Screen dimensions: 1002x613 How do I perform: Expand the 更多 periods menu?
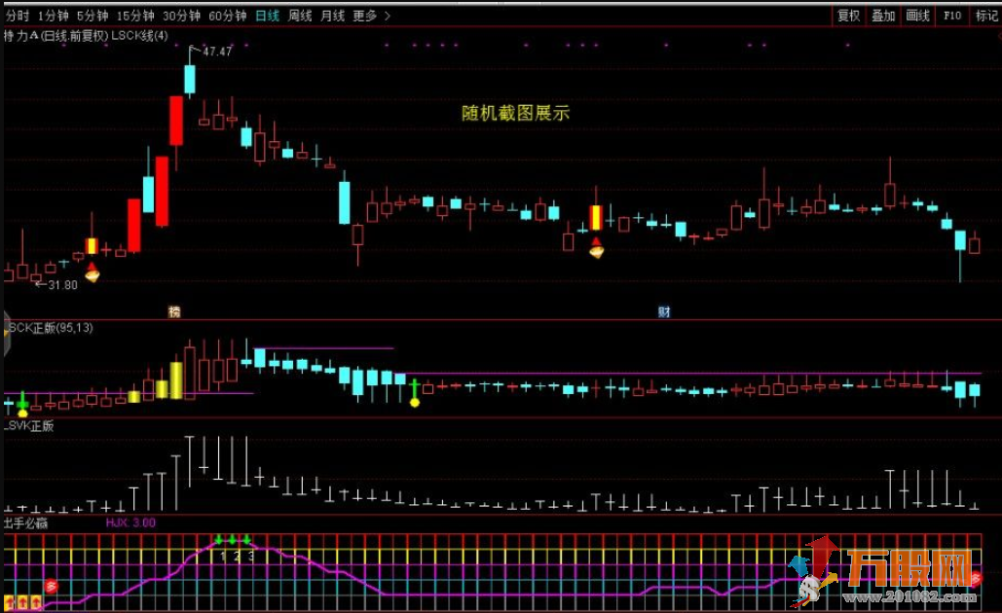371,16
